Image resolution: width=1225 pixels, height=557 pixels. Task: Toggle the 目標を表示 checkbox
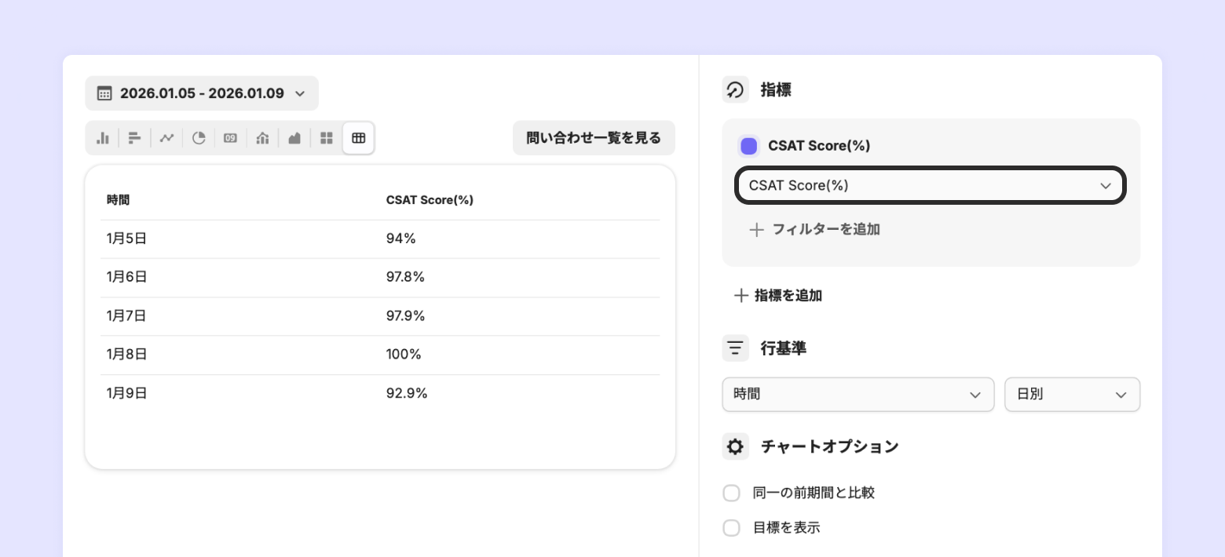[732, 528]
